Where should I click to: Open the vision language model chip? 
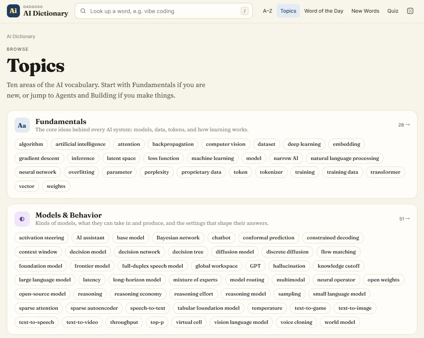[241, 322]
